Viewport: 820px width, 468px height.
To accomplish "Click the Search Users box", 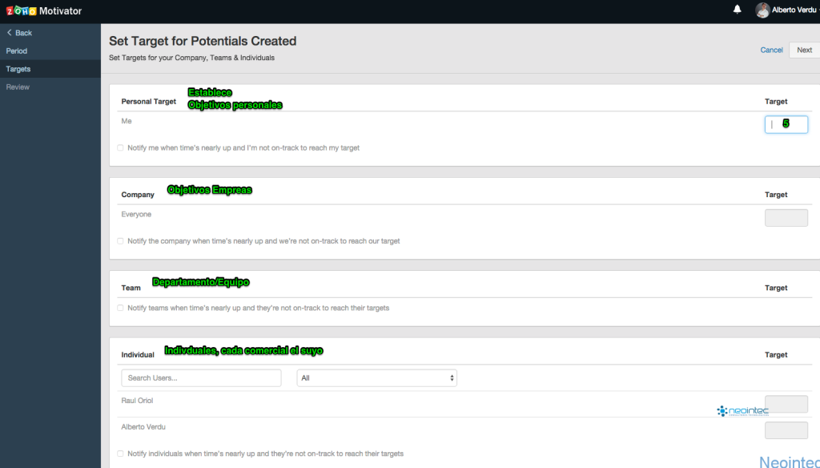I will (201, 378).
